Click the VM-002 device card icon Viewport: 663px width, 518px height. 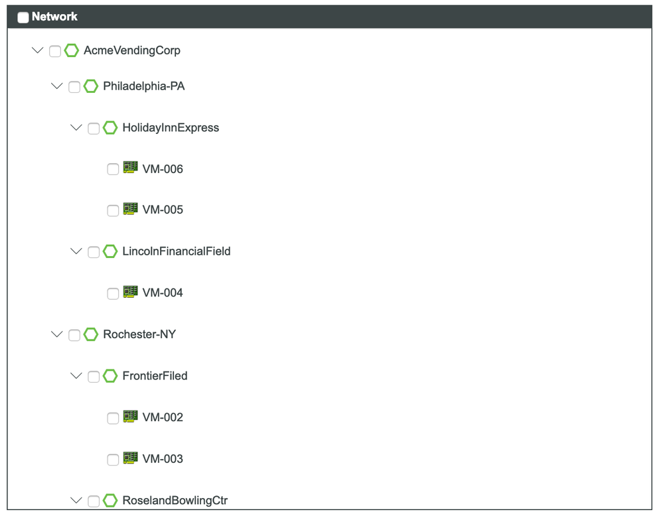coord(130,417)
